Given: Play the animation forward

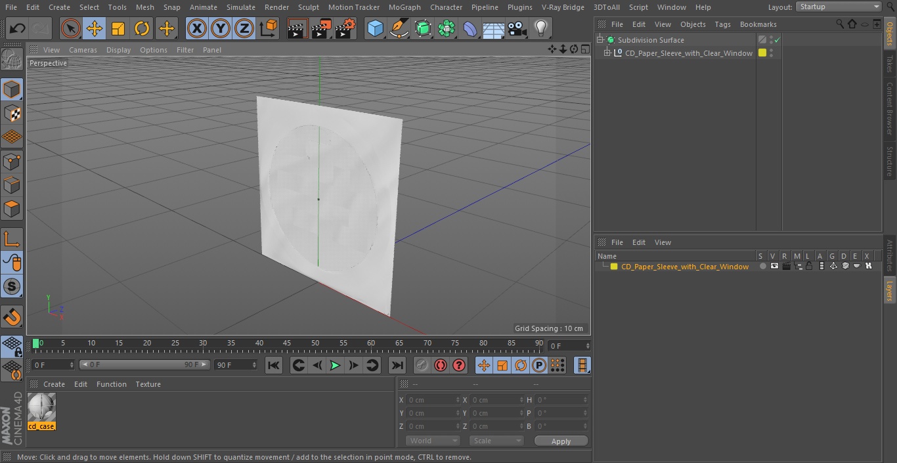Looking at the screenshot, I should [335, 365].
